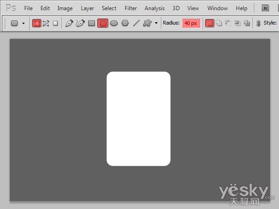Viewport: 279px width, 209px height.
Task: Select the Ellipse tool
Action: click(x=114, y=23)
